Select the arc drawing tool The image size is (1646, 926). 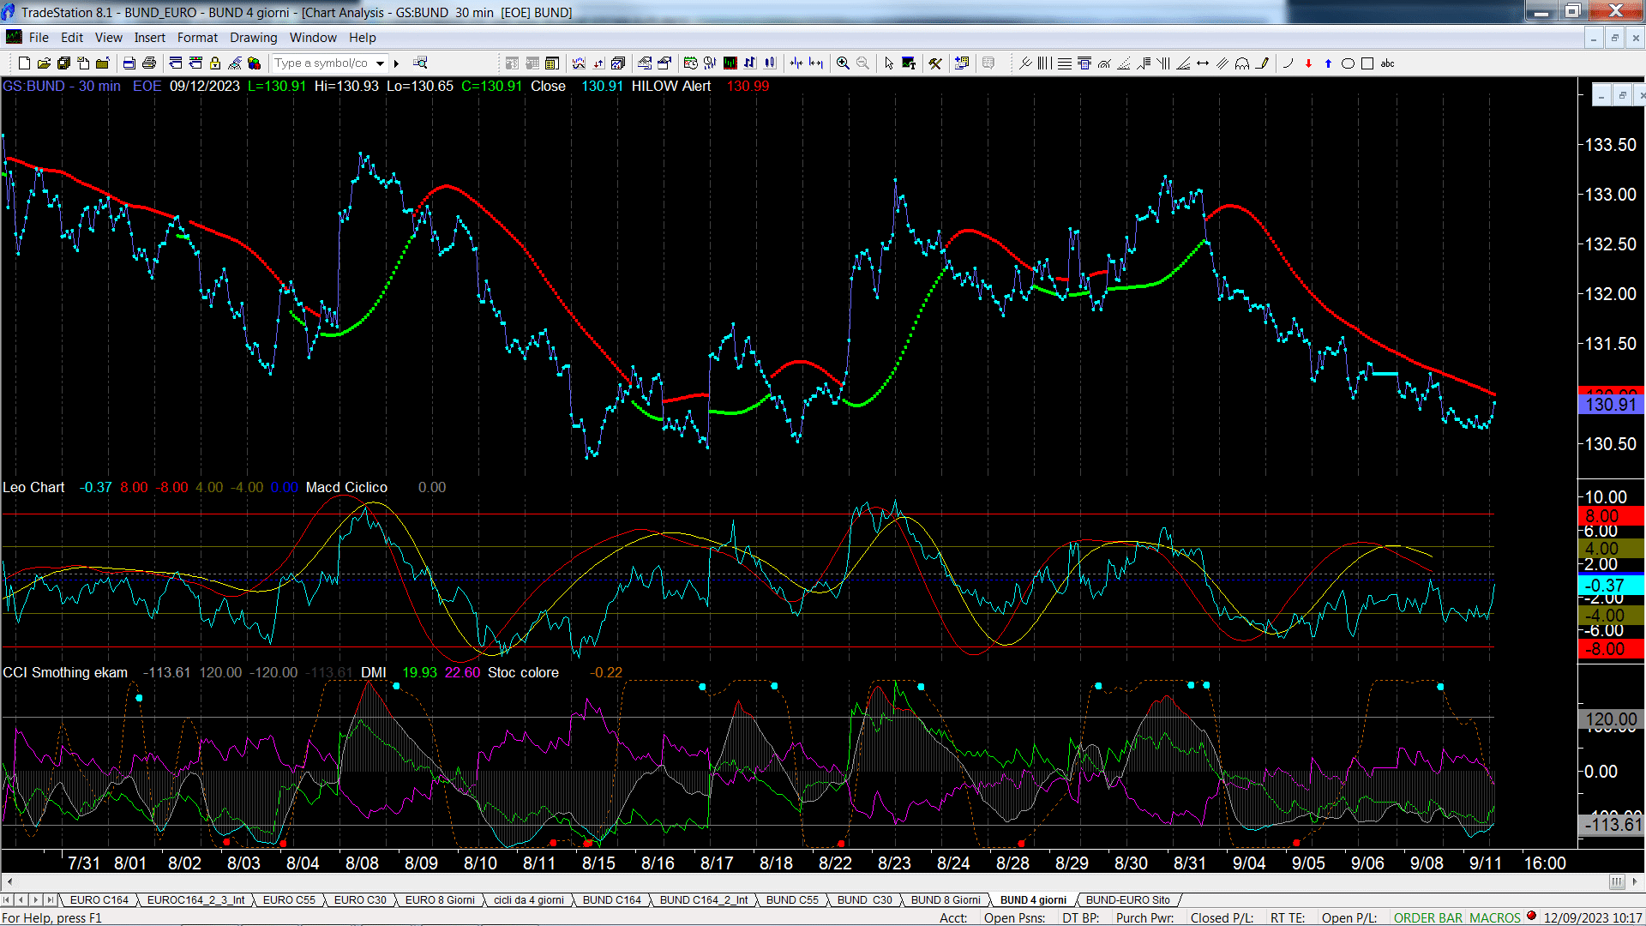click(x=1289, y=63)
